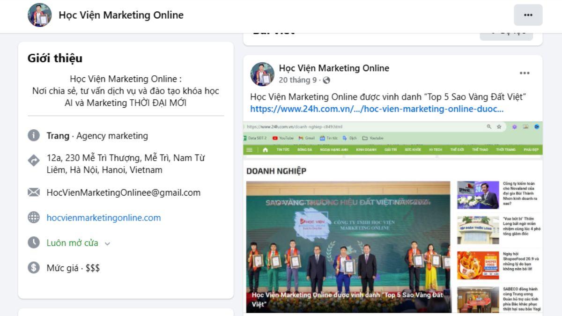The height and width of the screenshot is (316, 562).
Task: Click the Vua bút bi Thiên Long headline
Action: point(522,226)
